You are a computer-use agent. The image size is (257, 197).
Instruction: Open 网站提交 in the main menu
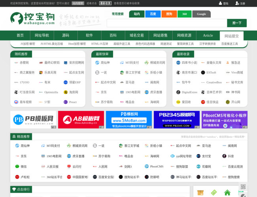pyautogui.click(x=232, y=36)
